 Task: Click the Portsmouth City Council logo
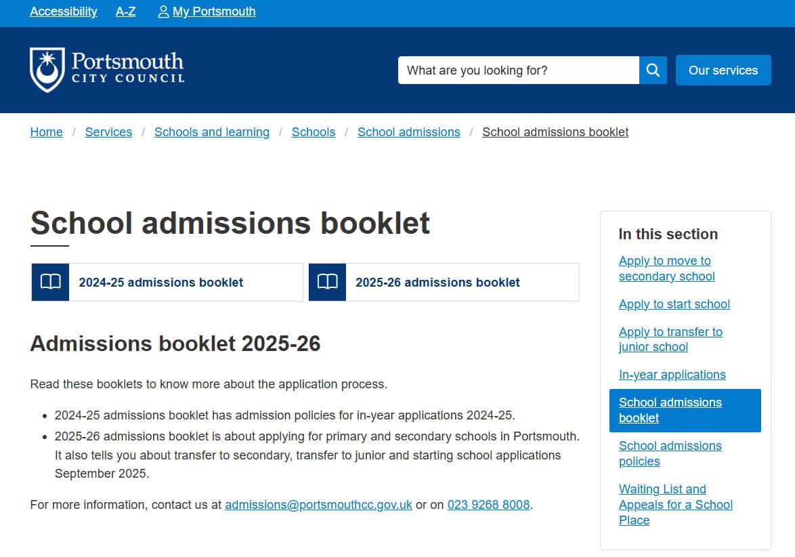[107, 70]
